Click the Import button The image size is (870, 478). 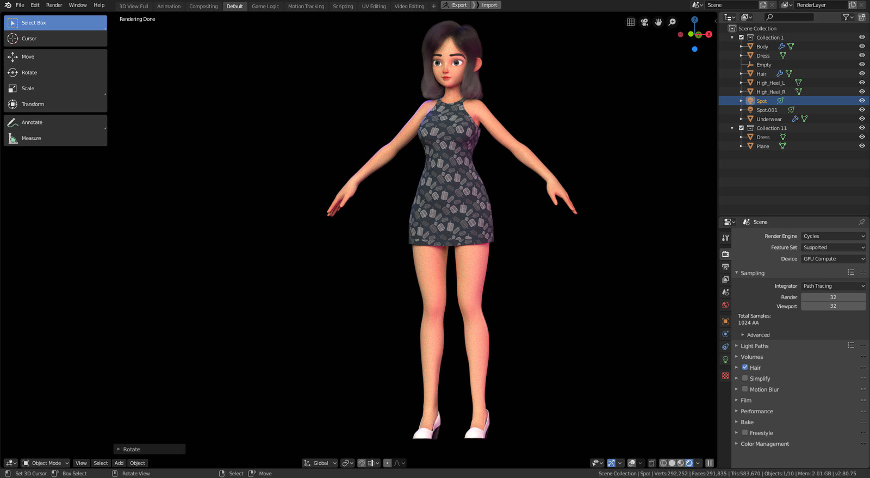(x=486, y=5)
